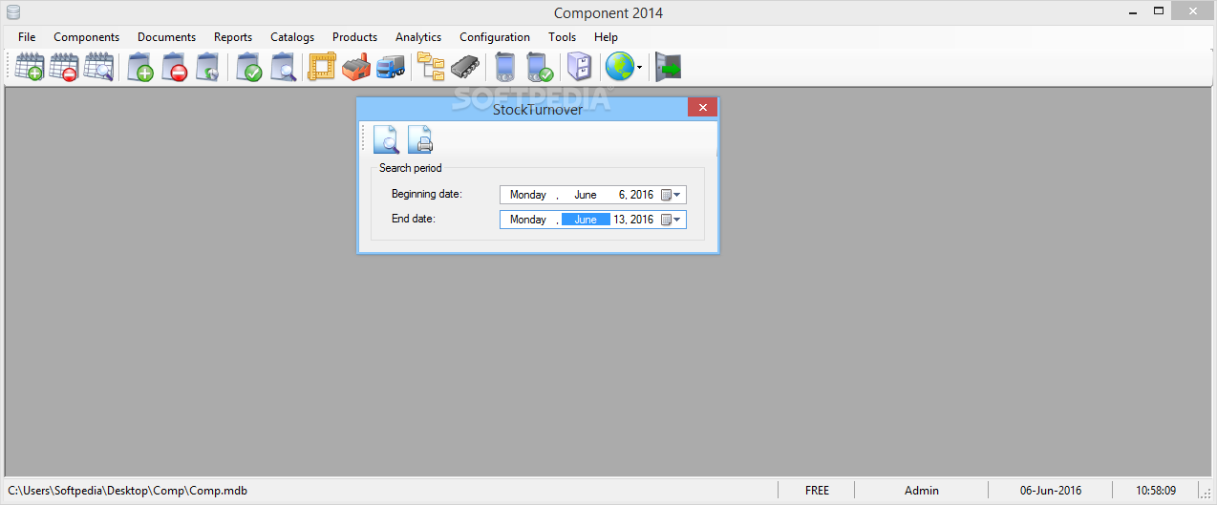Close the StockTurnover dialog
Viewport: 1217px width, 505px height.
tap(702, 107)
